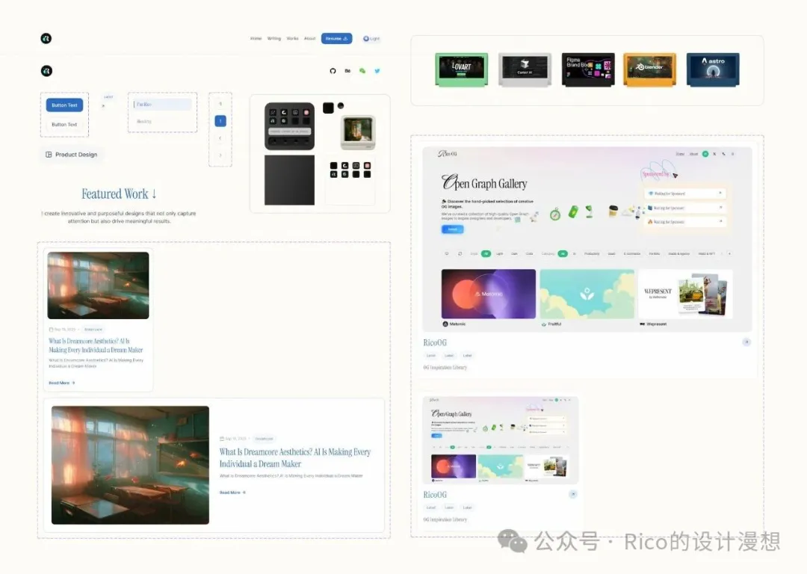Screen dimensions: 807x574
Task: Open the Behance profile icon
Action: (x=347, y=71)
